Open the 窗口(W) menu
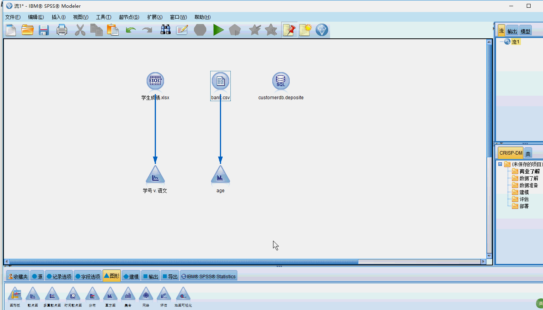The image size is (543, 310). [178, 17]
